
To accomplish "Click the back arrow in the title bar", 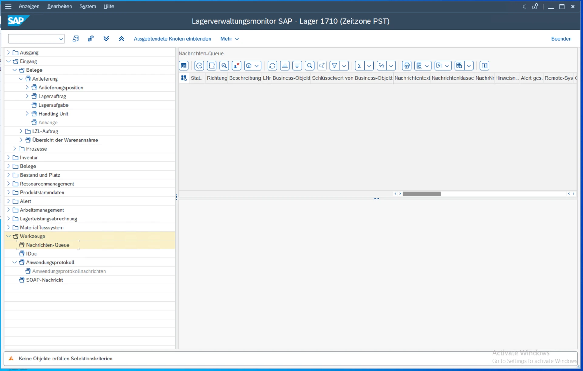I will tap(524, 6).
